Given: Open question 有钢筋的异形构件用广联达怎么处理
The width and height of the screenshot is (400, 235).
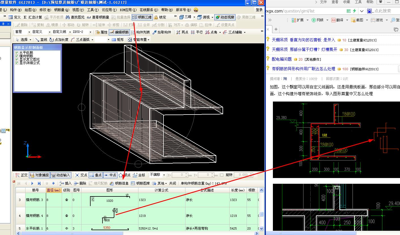Looking at the screenshot, I should [303, 69].
